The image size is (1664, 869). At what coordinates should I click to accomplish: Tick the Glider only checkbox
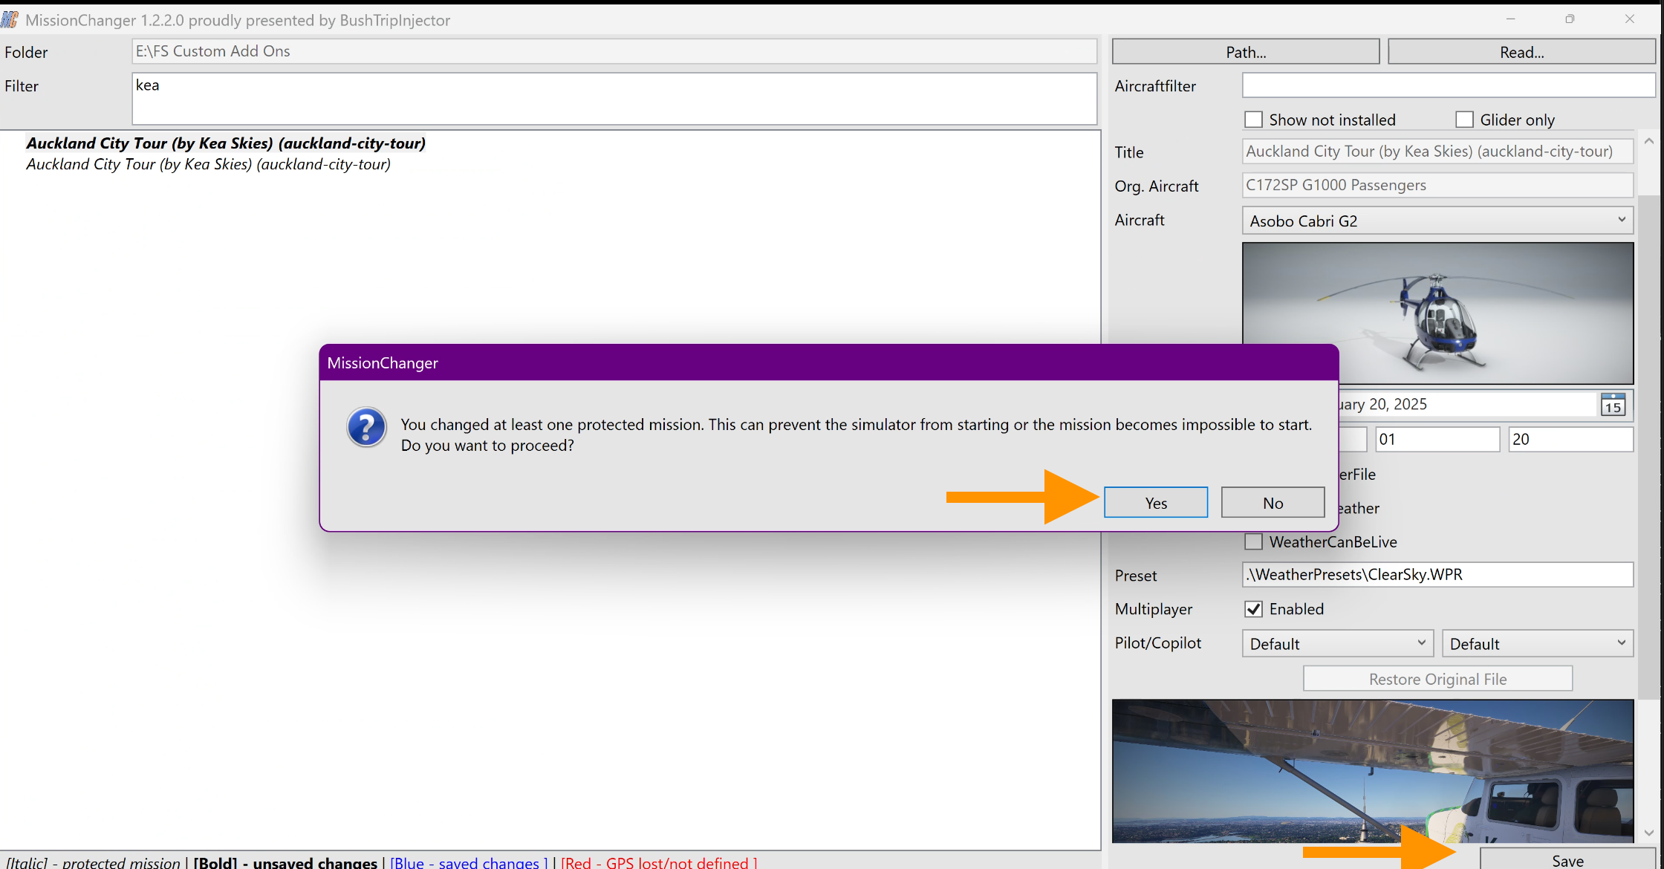(x=1464, y=120)
